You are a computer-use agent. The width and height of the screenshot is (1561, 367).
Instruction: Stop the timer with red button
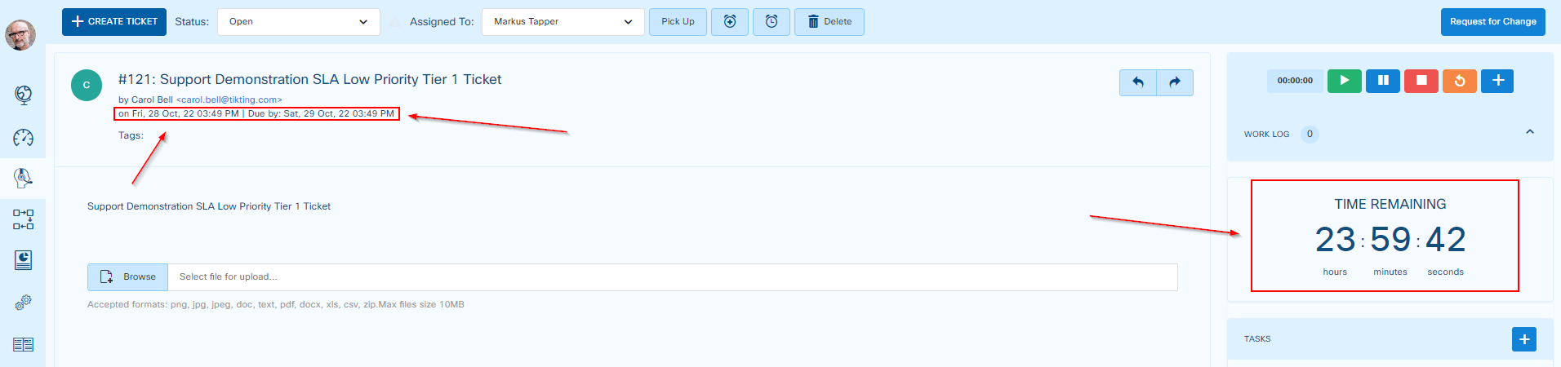pyautogui.click(x=1421, y=81)
